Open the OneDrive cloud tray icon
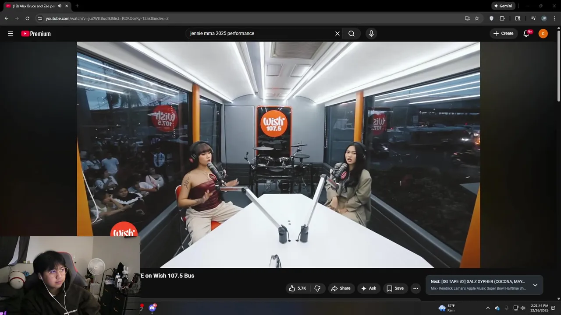 tap(497, 308)
